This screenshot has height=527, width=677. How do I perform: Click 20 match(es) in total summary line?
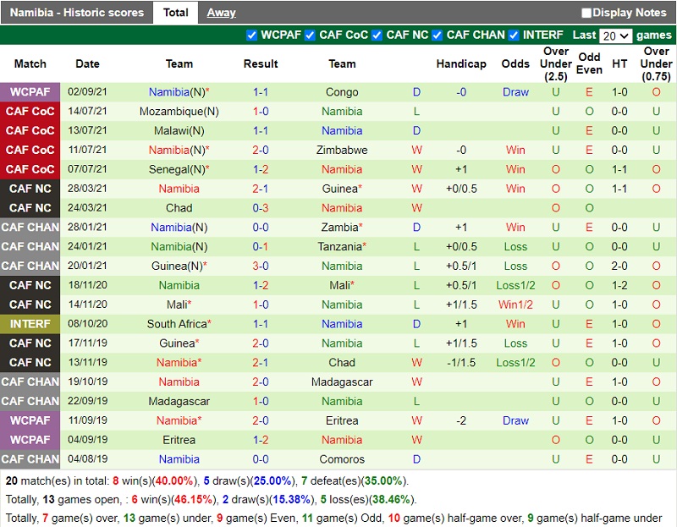[207, 480]
